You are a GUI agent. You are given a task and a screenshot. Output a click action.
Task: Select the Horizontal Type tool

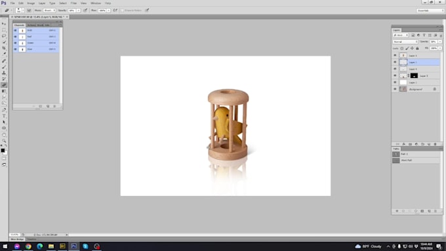(4, 116)
